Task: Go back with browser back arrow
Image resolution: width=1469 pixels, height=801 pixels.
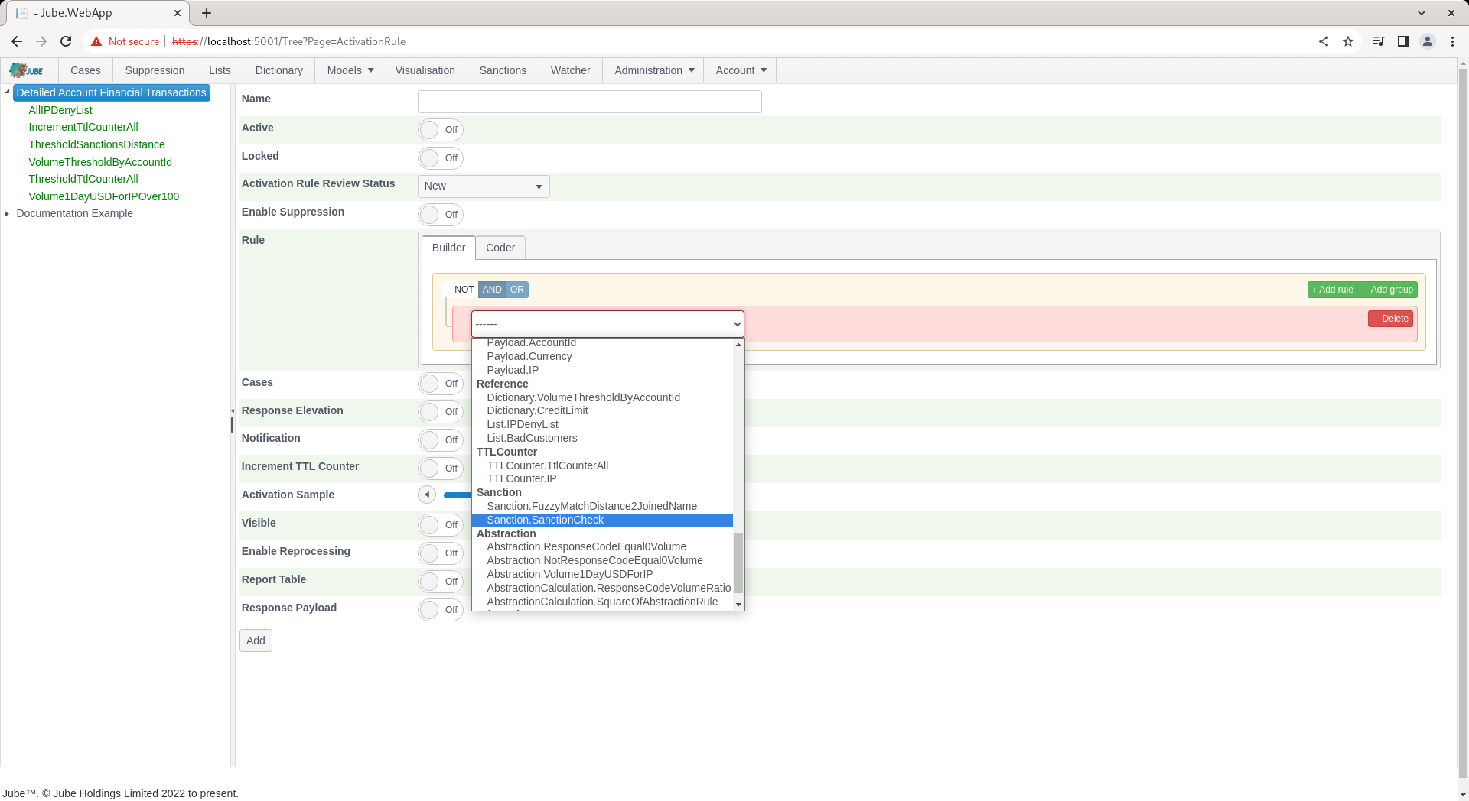Action: [17, 41]
